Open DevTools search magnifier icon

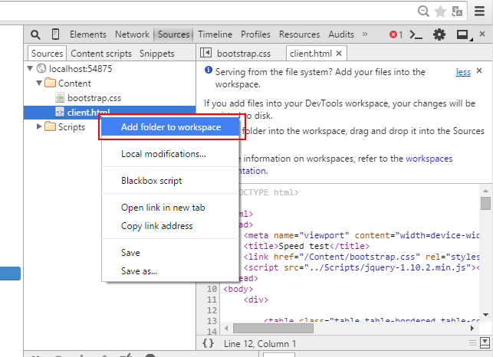(x=35, y=34)
